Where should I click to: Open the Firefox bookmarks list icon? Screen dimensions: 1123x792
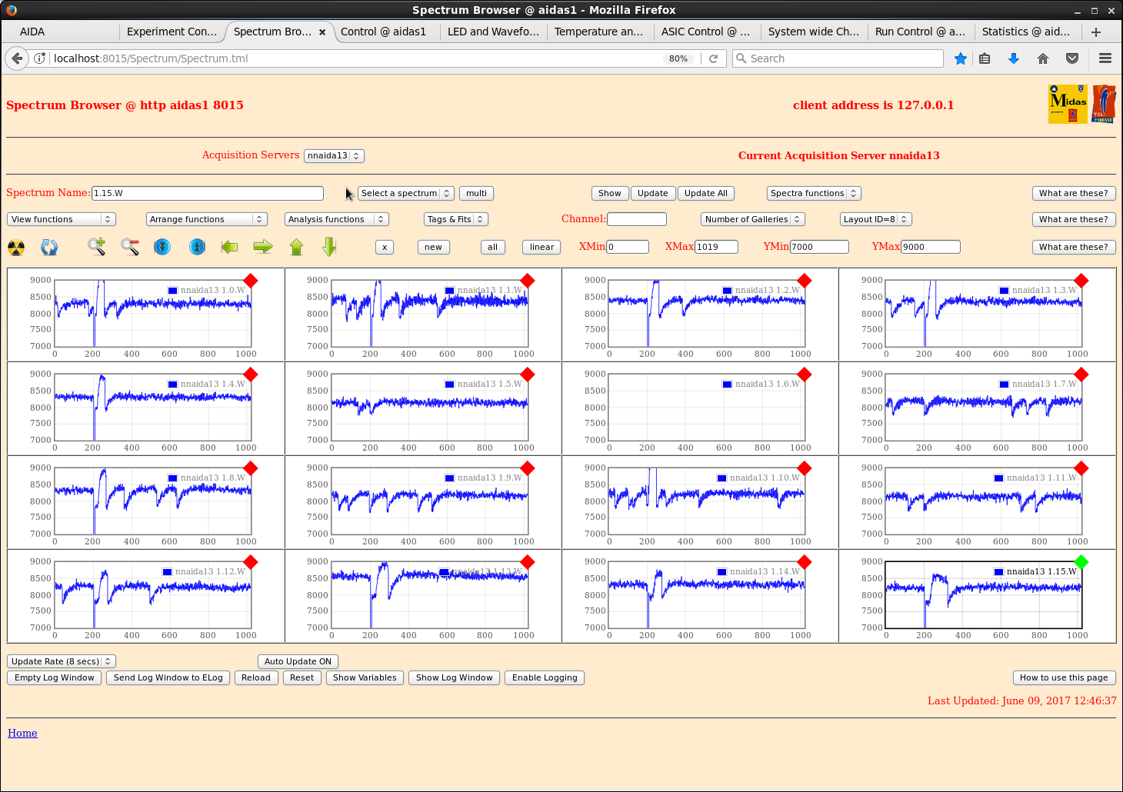(x=985, y=58)
